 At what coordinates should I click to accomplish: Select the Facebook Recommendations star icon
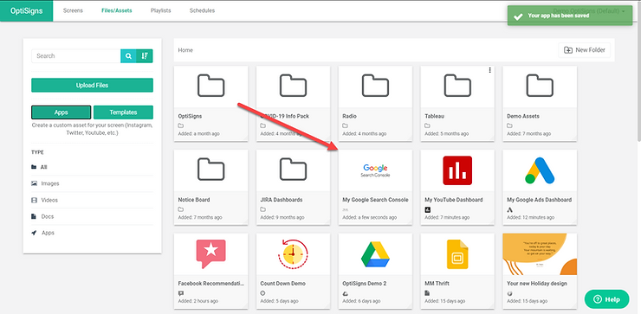(211, 253)
